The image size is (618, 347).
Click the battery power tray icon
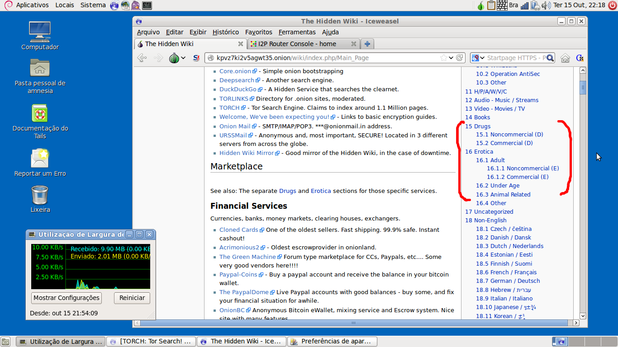click(535, 5)
